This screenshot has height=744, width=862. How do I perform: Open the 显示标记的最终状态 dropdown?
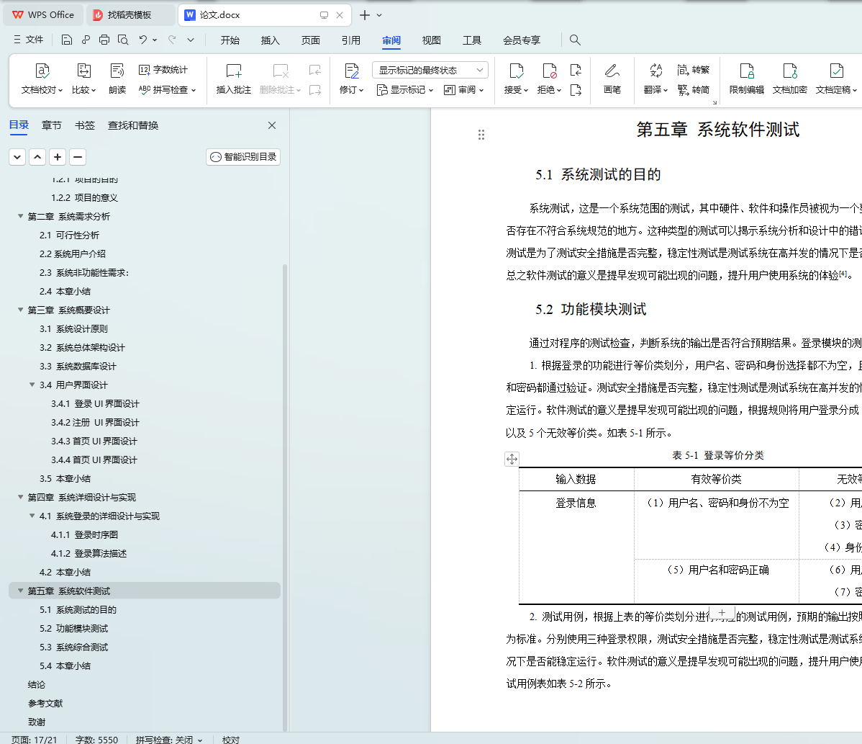[430, 70]
